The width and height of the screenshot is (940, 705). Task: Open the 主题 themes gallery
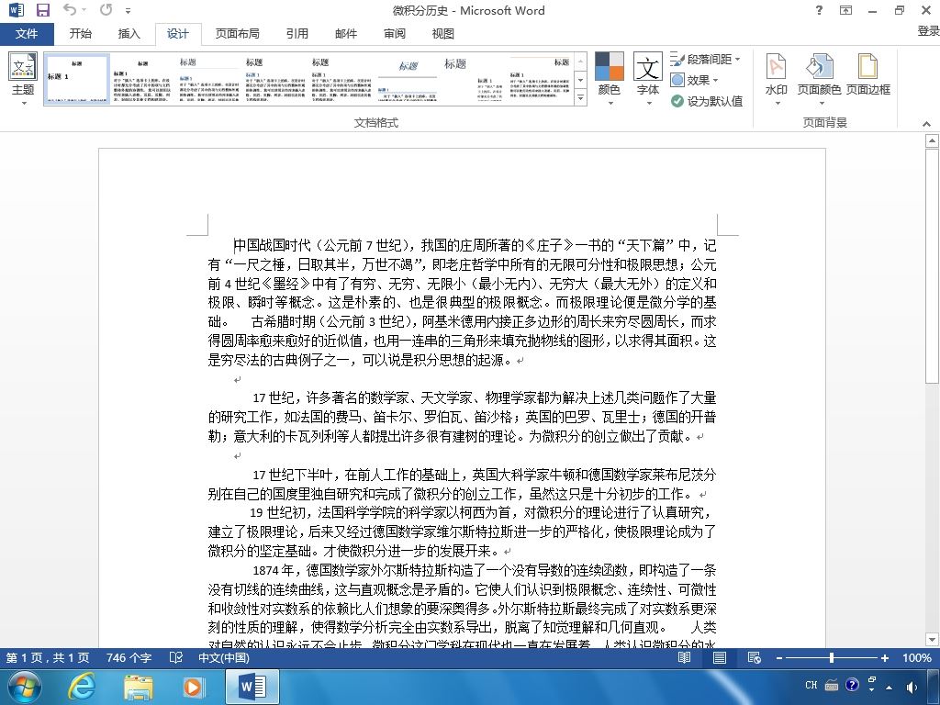[23, 79]
